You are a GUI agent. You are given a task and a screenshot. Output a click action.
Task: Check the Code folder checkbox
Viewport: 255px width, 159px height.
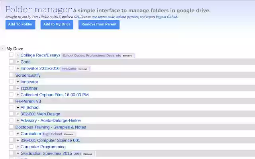[11, 62]
